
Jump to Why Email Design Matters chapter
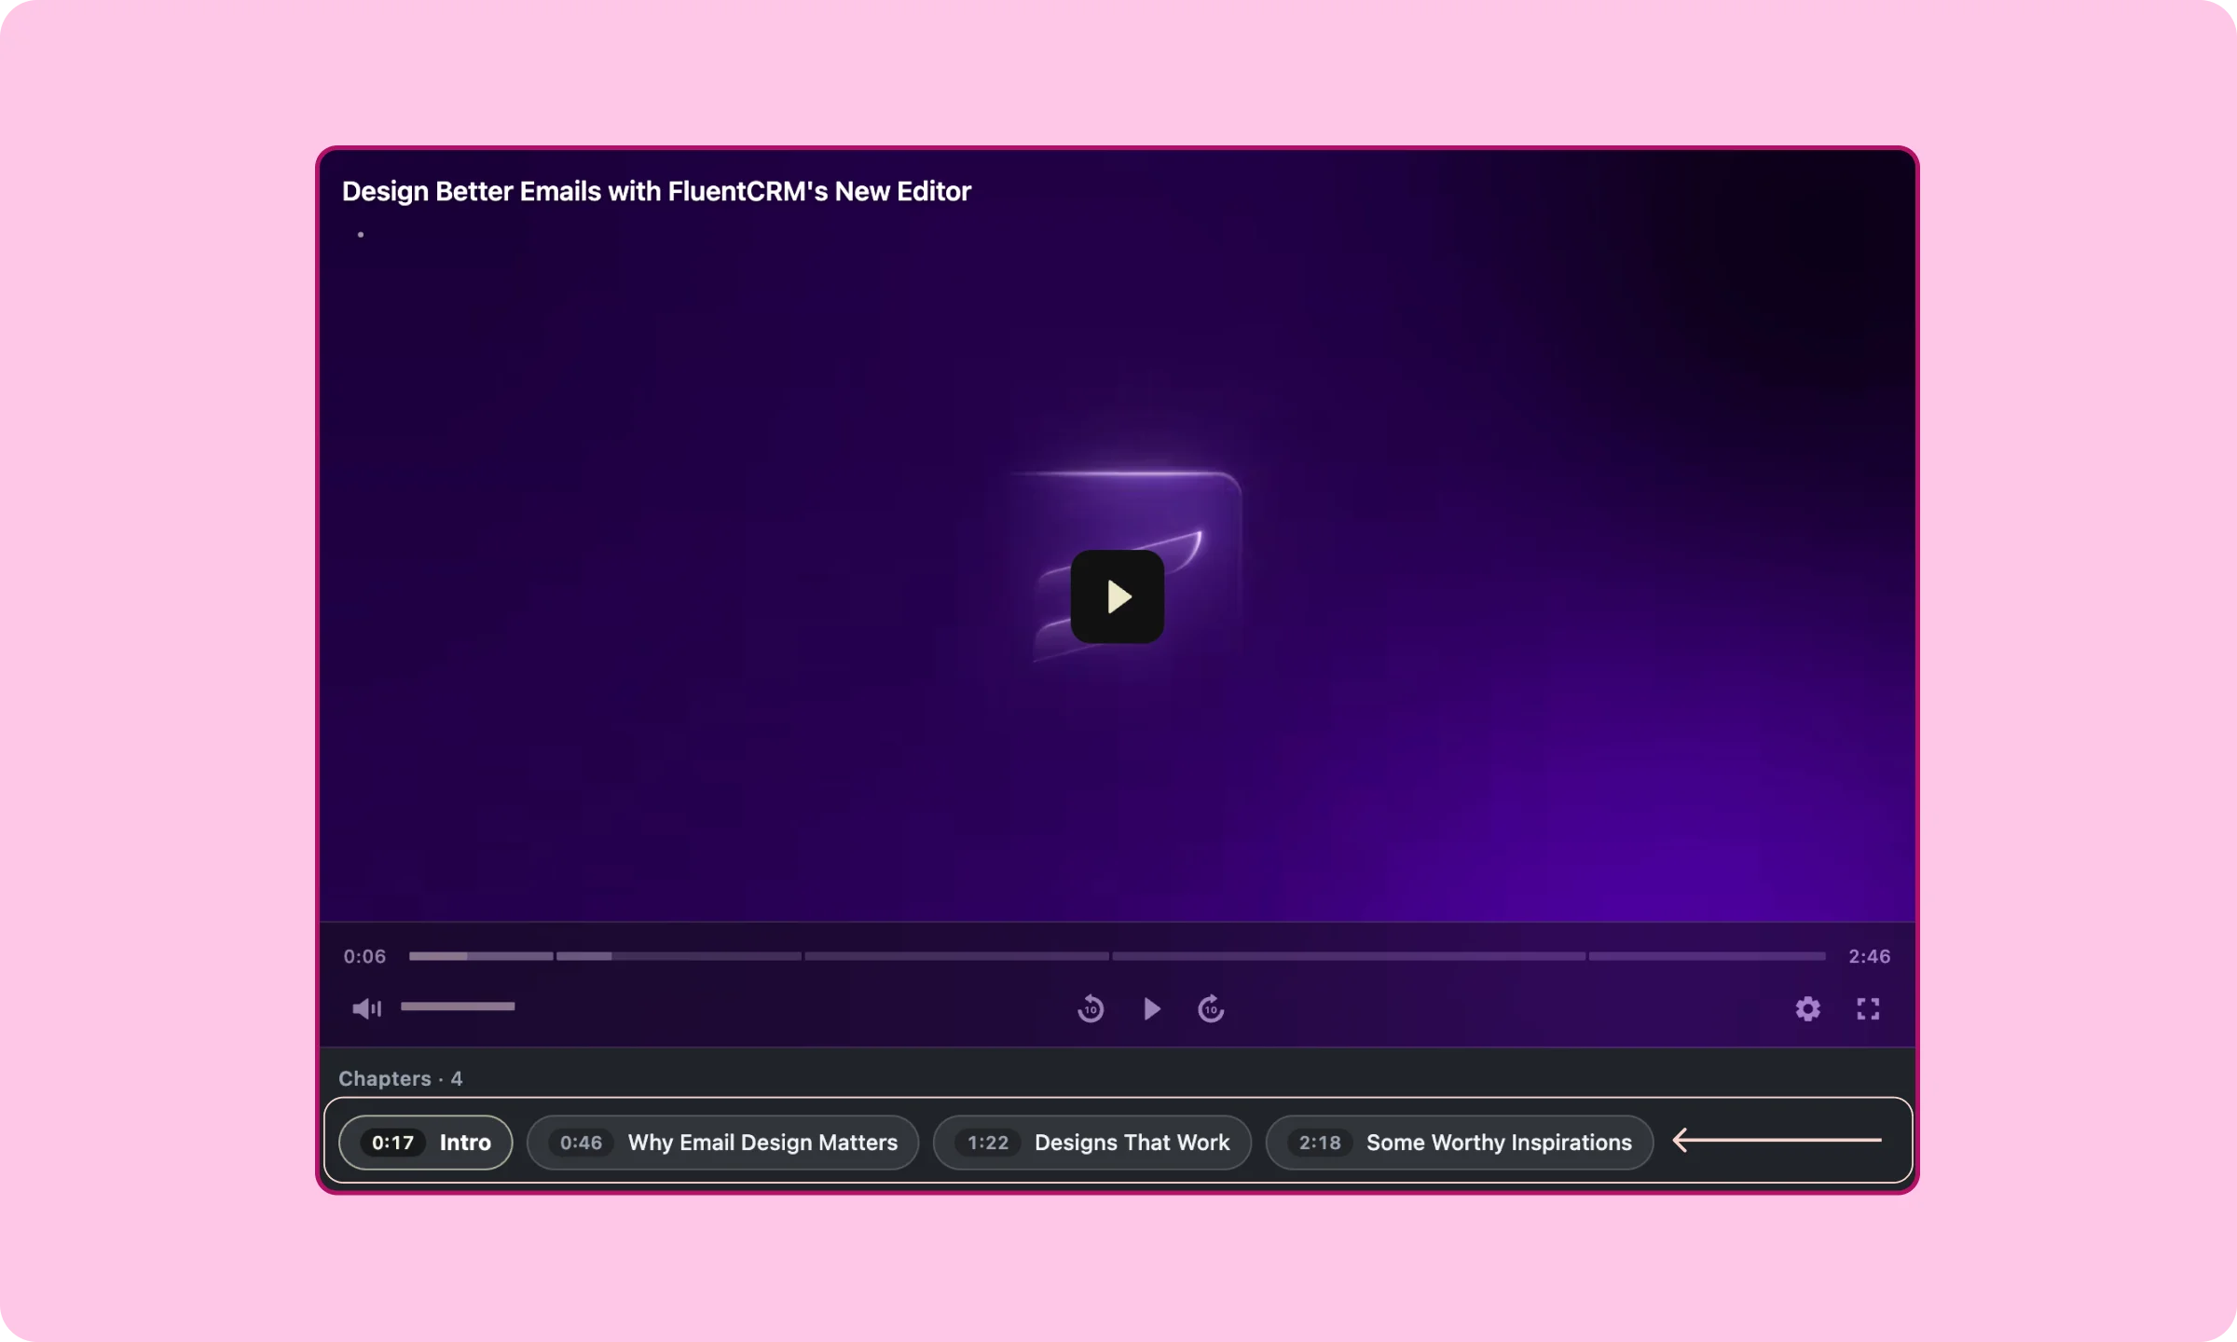click(x=723, y=1143)
